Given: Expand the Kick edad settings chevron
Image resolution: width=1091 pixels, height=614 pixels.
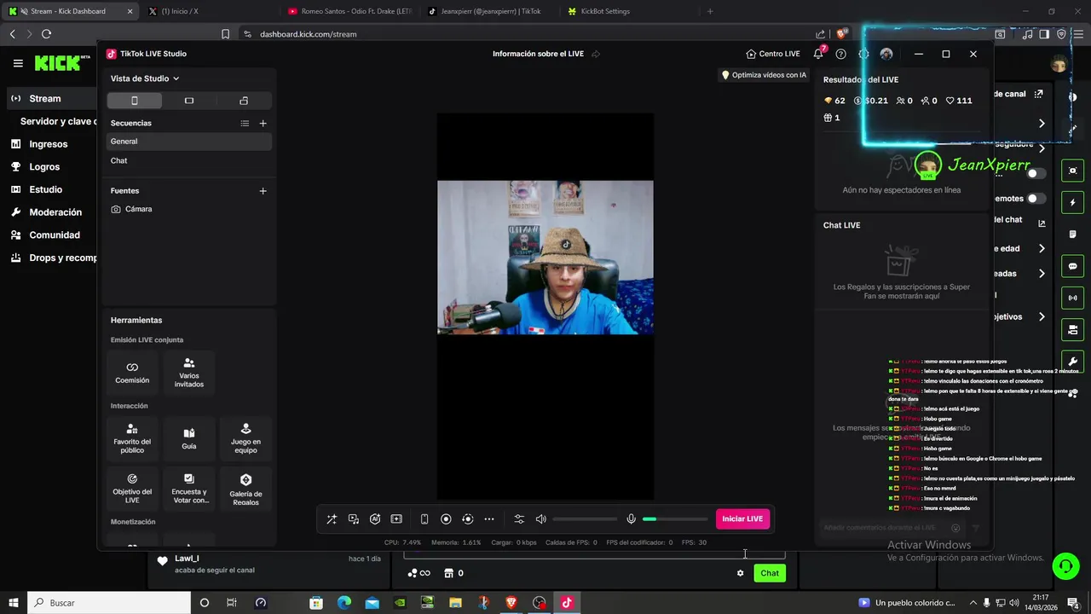Looking at the screenshot, I should coord(1042,249).
